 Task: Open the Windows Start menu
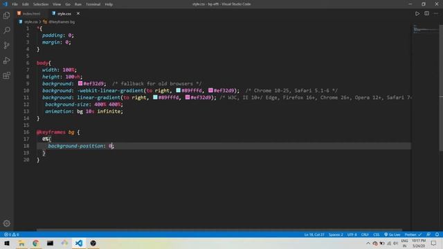tap(7, 243)
